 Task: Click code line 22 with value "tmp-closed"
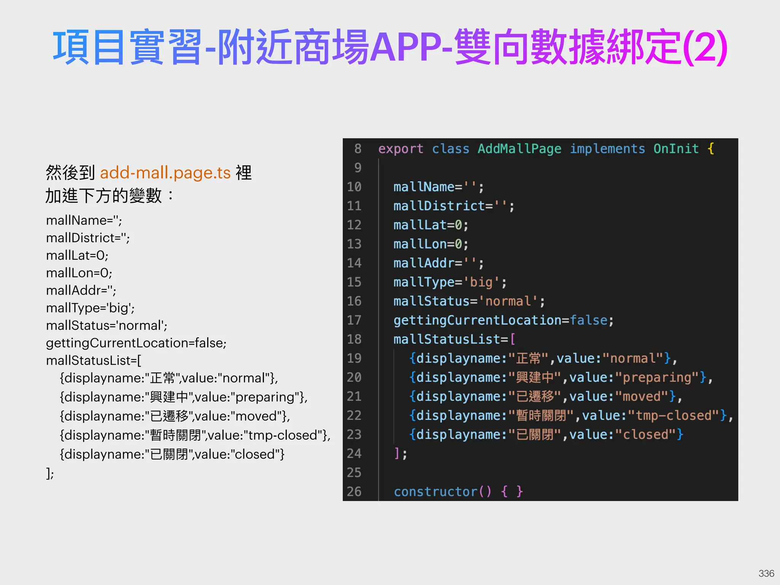571,416
